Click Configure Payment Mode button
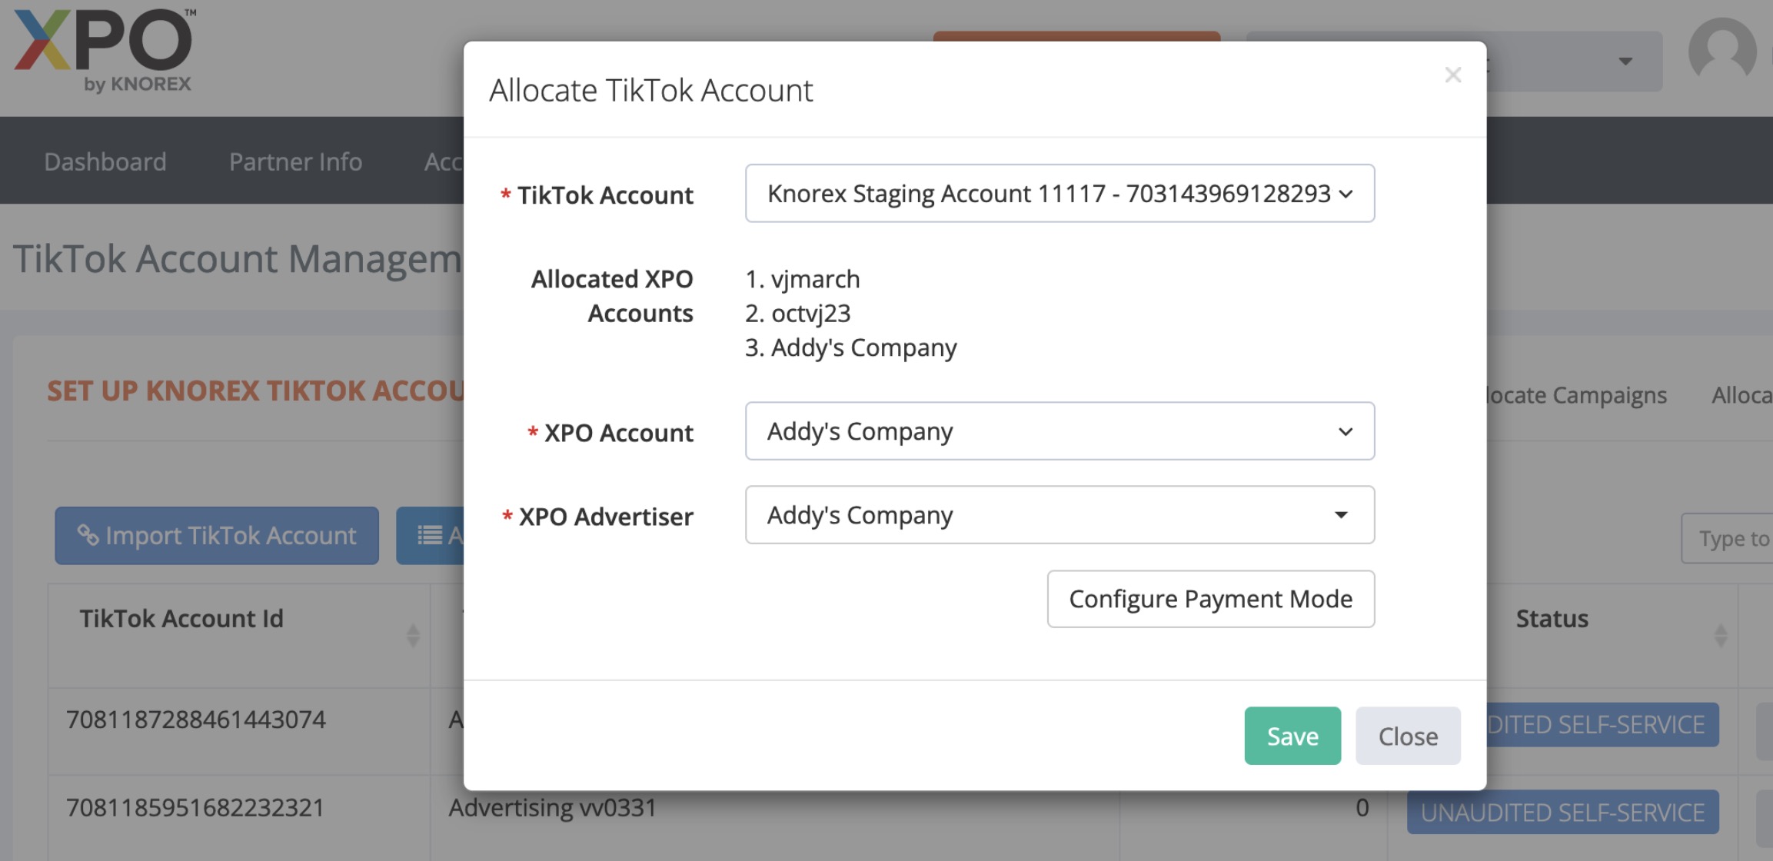Screen dimensions: 1773x861 [x=1210, y=599]
